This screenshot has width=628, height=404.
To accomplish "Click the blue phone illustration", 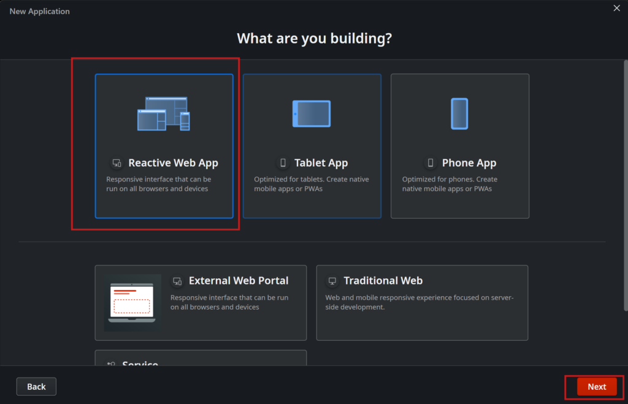I will [x=459, y=113].
